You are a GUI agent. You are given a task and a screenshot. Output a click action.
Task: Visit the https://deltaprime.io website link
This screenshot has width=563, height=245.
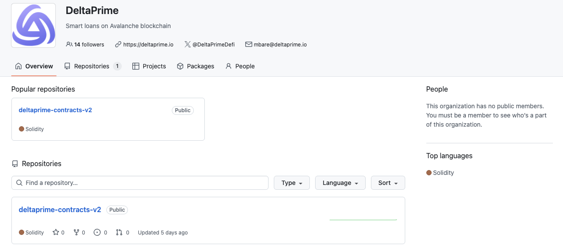(148, 44)
